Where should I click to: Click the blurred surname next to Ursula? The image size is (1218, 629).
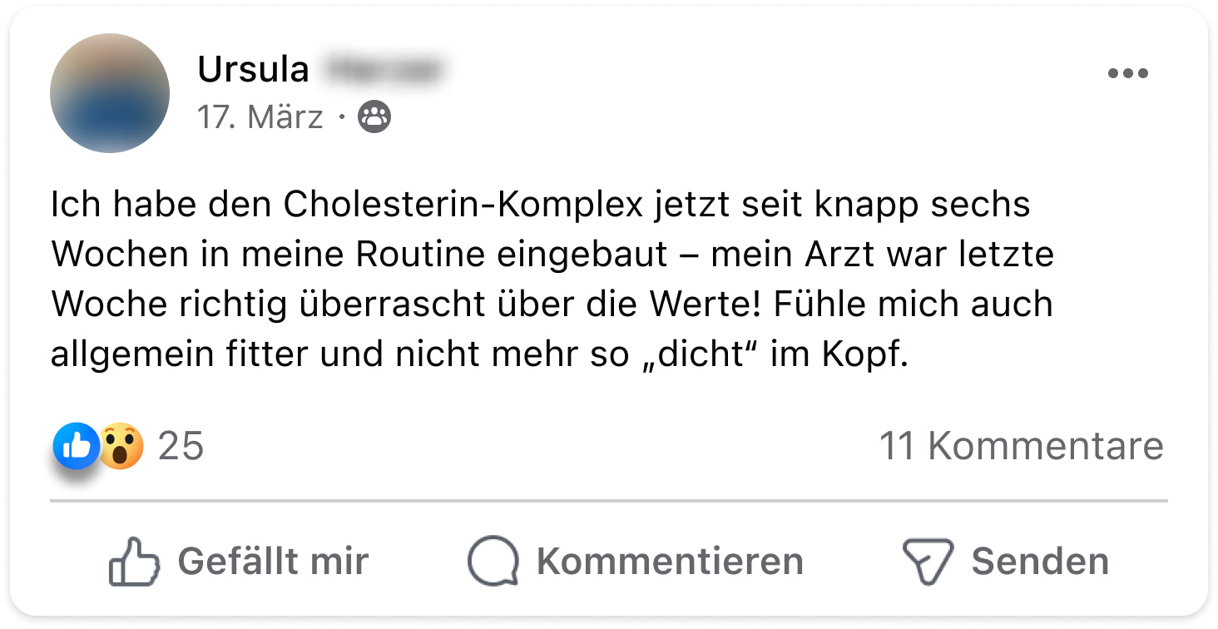[383, 70]
